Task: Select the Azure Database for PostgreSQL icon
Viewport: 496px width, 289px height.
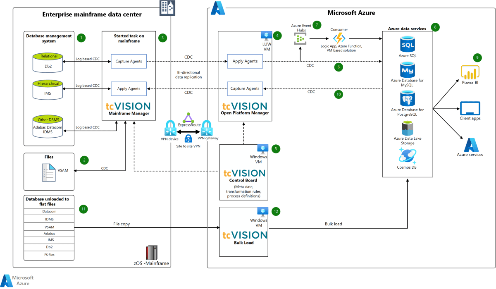Action: coord(408,98)
